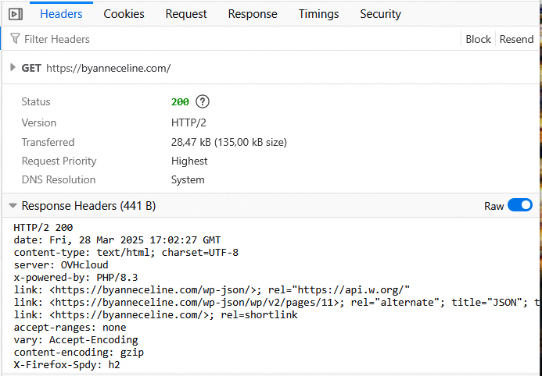Click the Resend button
Viewport: 542px width, 376px height.
coord(516,39)
